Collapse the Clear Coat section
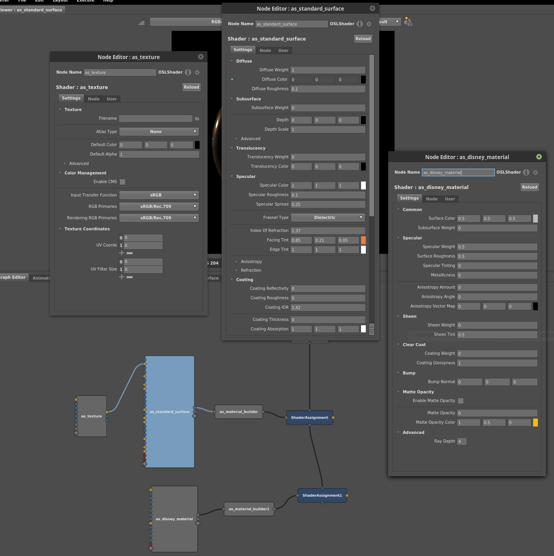This screenshot has width=554, height=556. [398, 345]
